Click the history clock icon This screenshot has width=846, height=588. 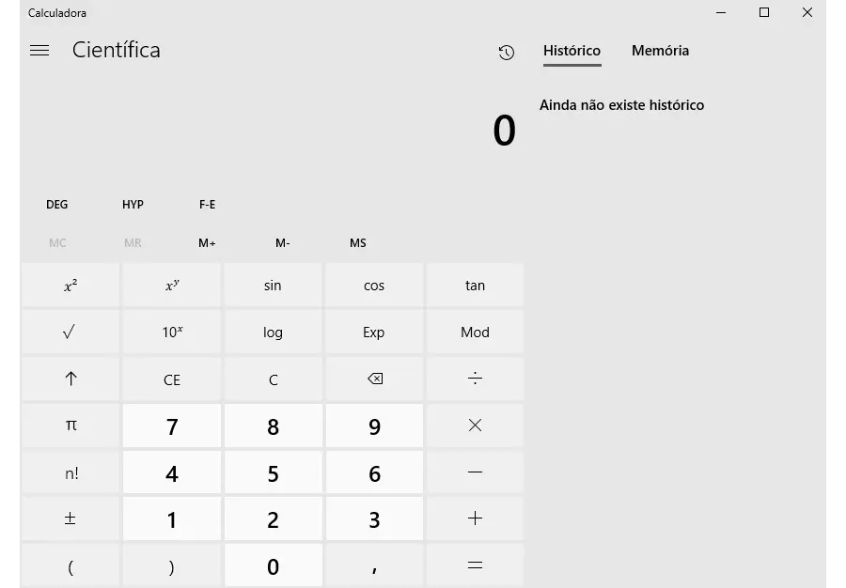[x=506, y=53]
